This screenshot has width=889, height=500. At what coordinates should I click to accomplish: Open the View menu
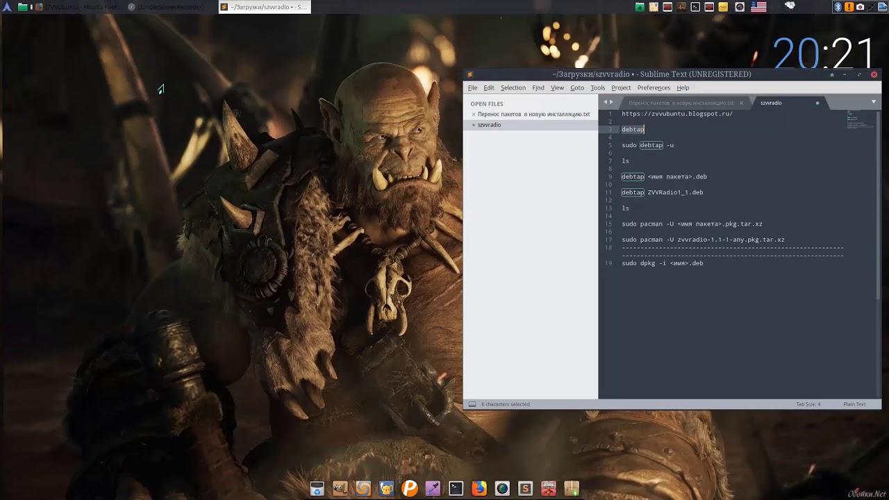point(557,87)
